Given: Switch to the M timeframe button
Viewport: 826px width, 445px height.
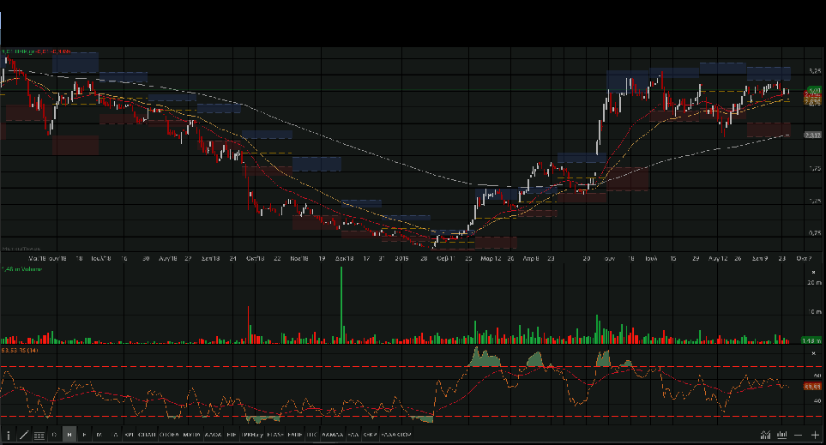Looking at the screenshot, I should pyautogui.click(x=99, y=435).
